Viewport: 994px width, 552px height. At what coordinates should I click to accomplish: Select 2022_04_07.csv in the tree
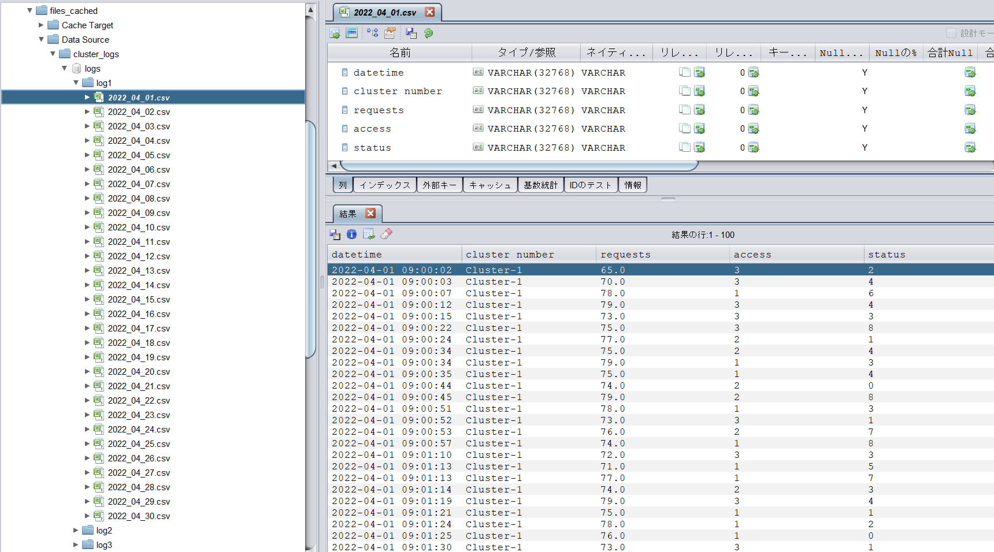tap(139, 184)
